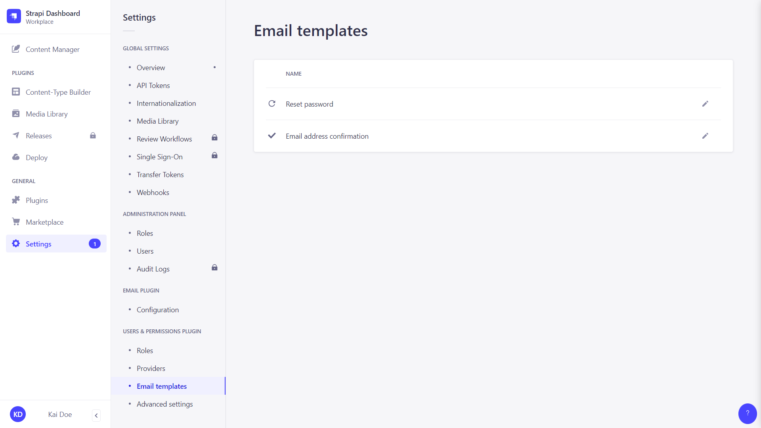Switch to the Providers settings page
The width and height of the screenshot is (761, 428).
151,368
